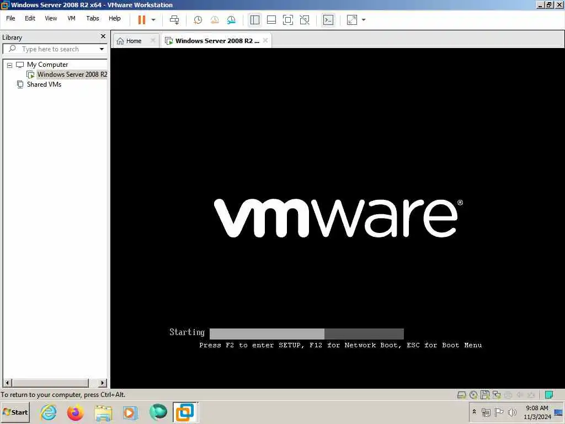
Task: Show hidden system tray icons
Action: point(474,412)
